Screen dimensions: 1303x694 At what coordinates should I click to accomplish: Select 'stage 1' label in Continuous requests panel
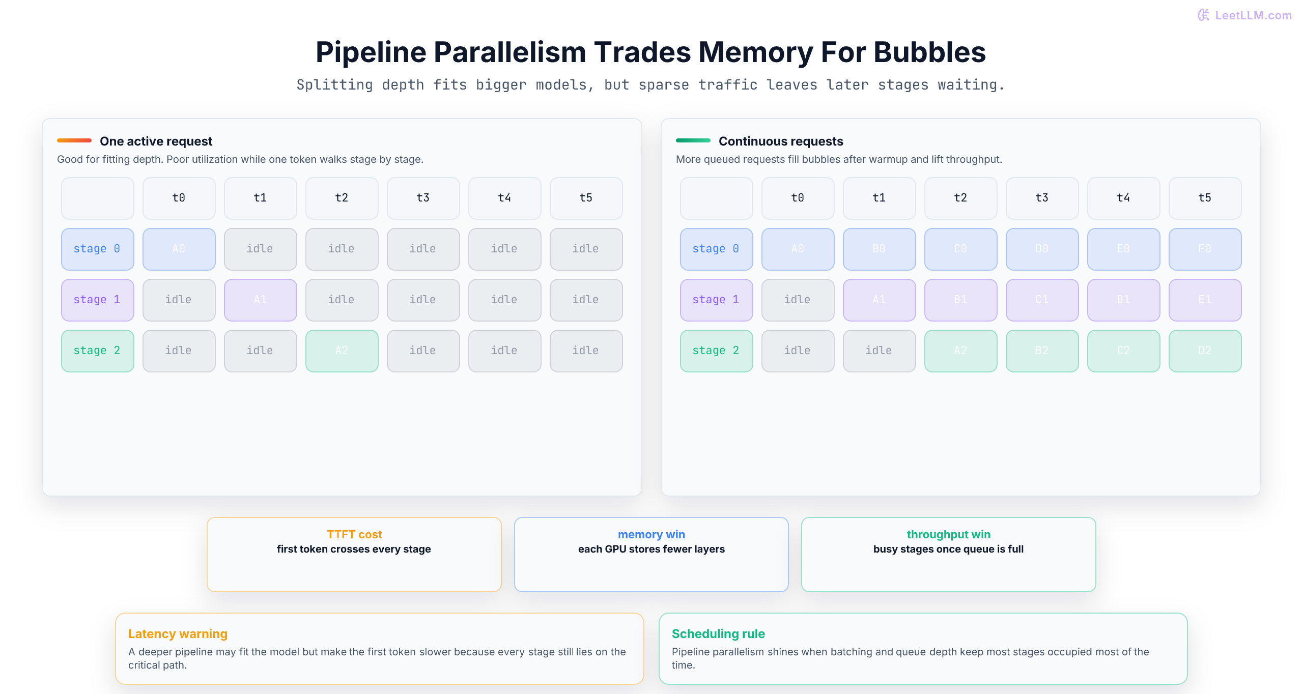[717, 300]
